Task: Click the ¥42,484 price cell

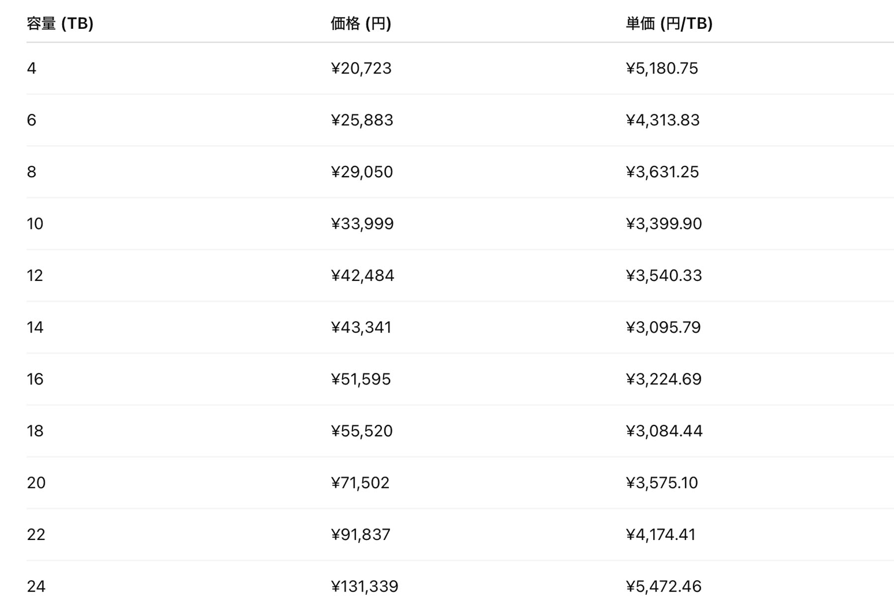Action: [363, 275]
